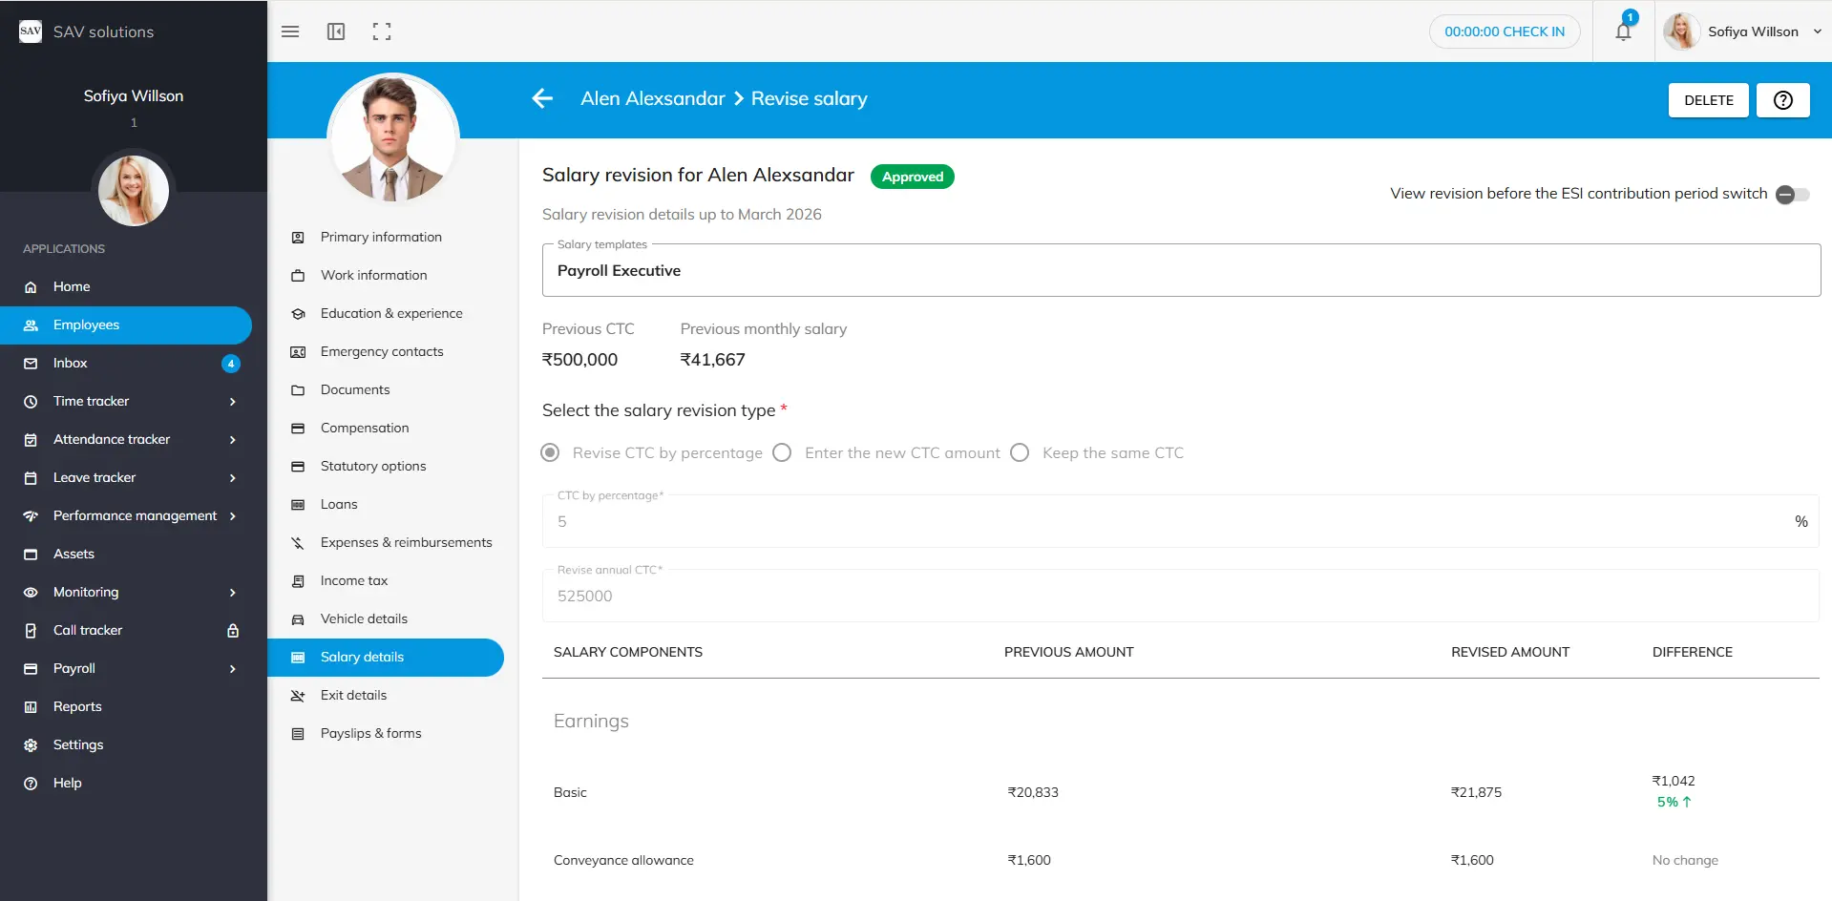1832x901 pixels.
Task: Click the hamburger menu icon
Action: 290,31
